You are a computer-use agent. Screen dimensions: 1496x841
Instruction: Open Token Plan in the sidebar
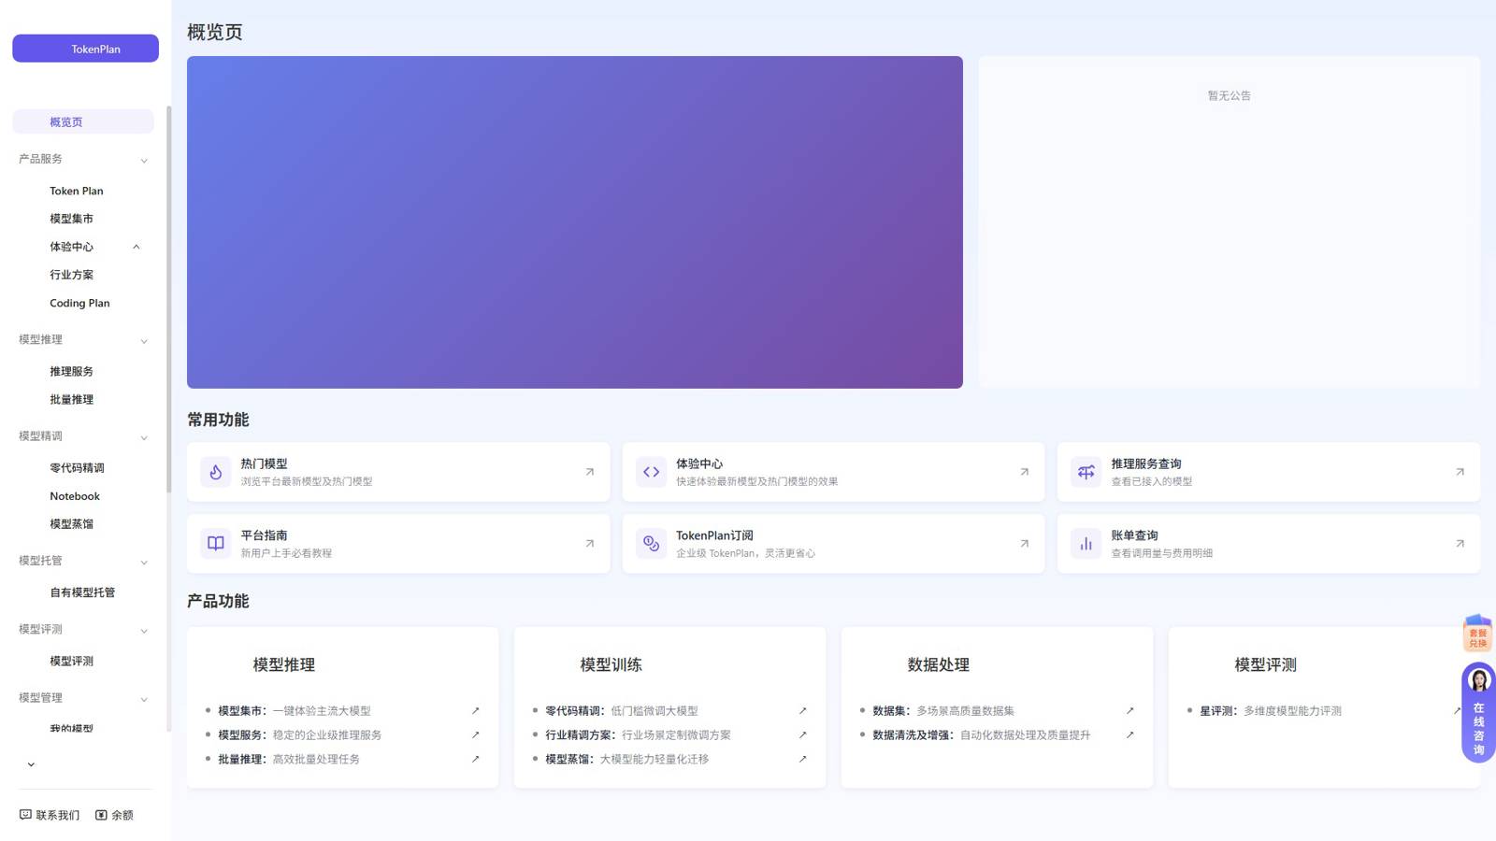[77, 191]
